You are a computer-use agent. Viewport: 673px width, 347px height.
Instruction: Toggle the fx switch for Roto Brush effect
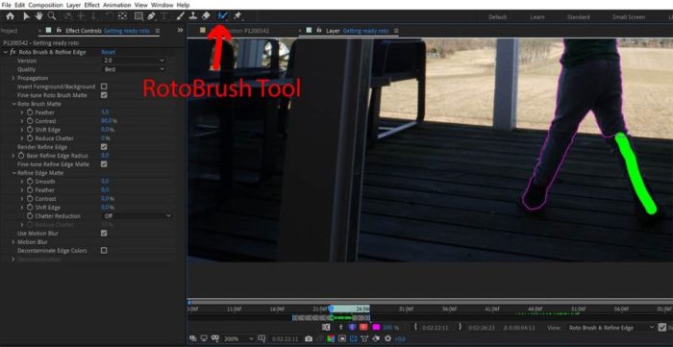point(12,52)
